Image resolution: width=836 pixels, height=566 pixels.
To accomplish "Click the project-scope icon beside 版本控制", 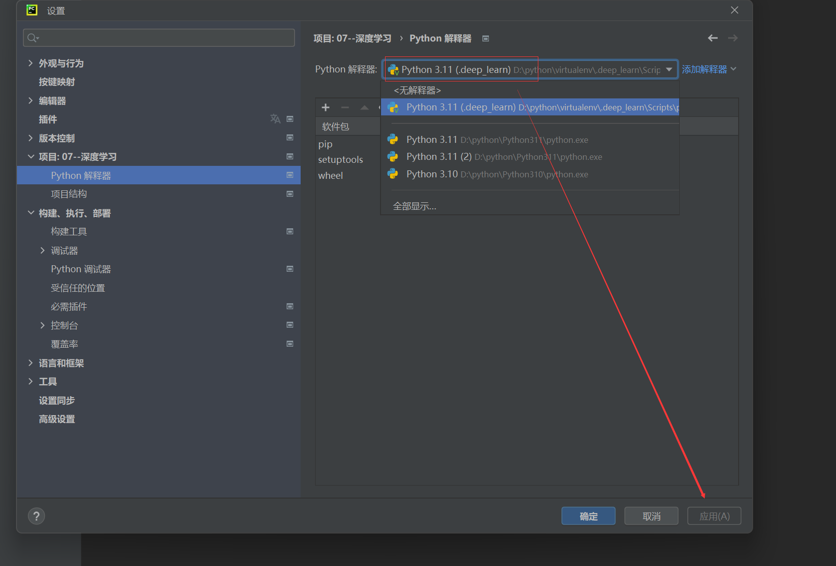I will click(x=290, y=137).
